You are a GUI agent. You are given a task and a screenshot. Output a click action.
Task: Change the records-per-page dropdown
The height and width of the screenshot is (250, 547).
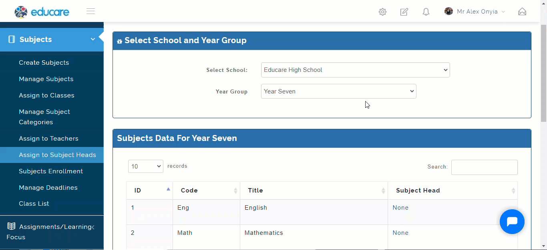tap(145, 166)
